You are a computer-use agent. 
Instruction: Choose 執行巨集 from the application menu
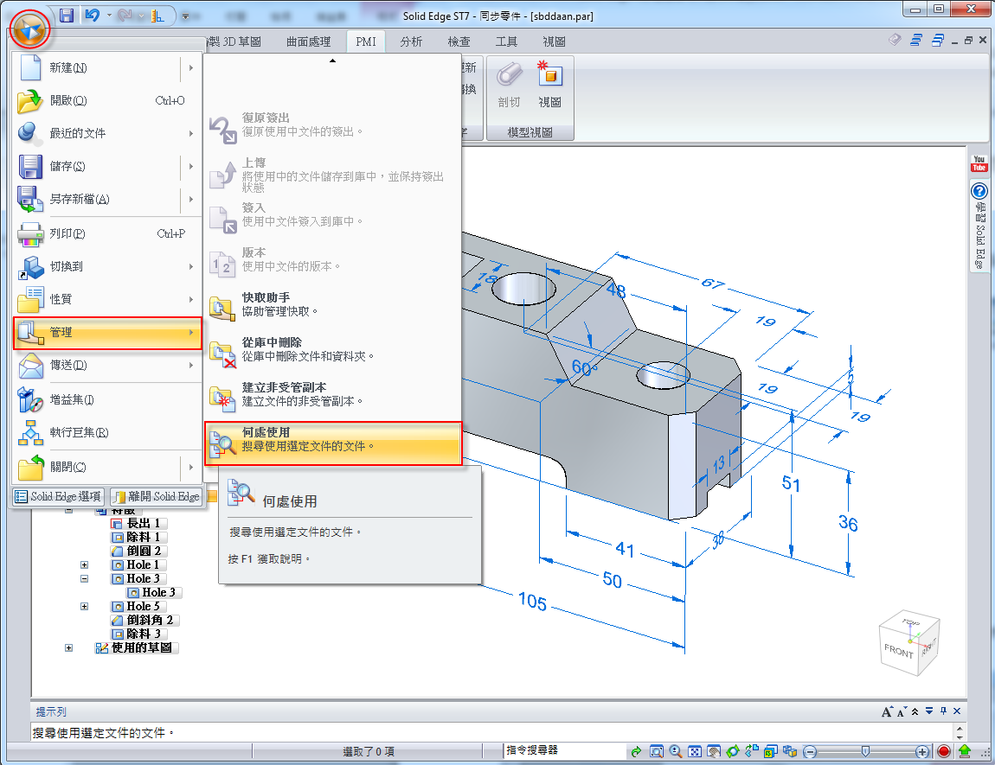click(x=107, y=433)
